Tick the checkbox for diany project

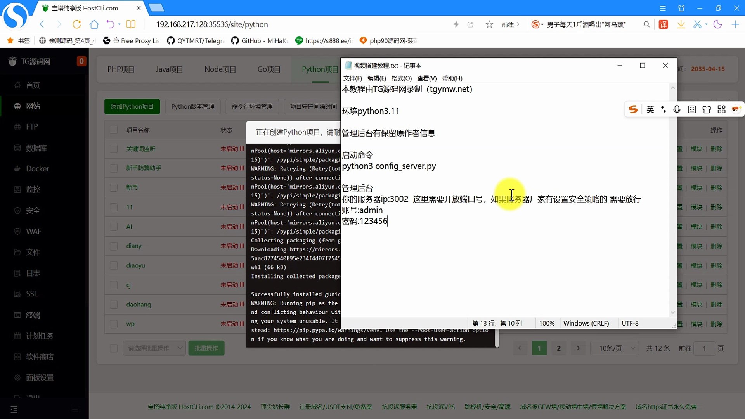pos(114,246)
